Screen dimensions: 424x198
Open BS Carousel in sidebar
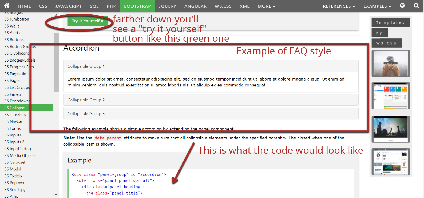tap(15, 162)
